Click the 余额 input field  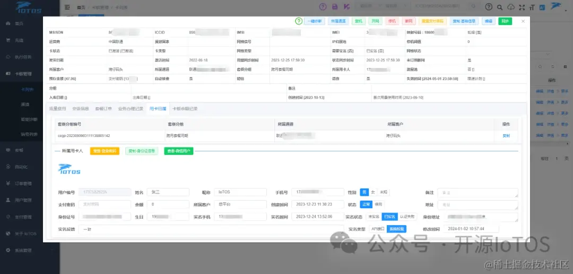click(x=168, y=204)
